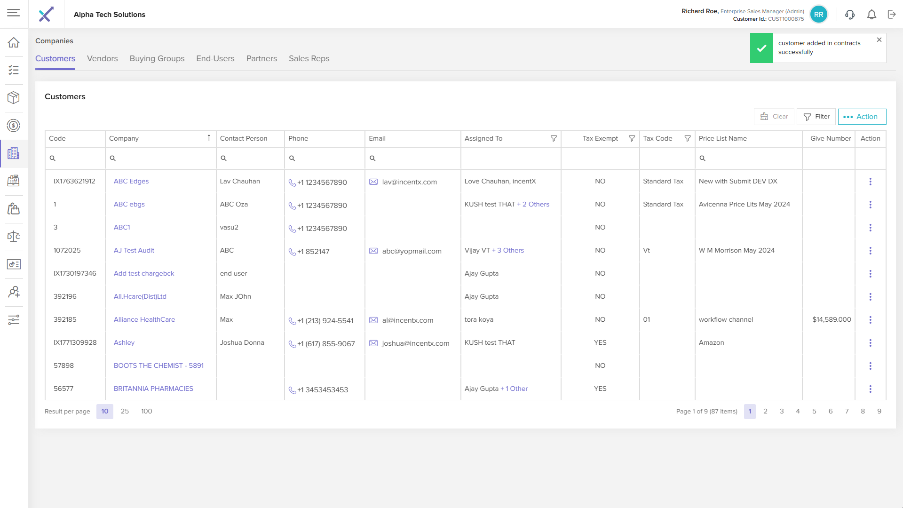The width and height of the screenshot is (903, 508).
Task: Switch to the Vendors tab
Action: [102, 59]
